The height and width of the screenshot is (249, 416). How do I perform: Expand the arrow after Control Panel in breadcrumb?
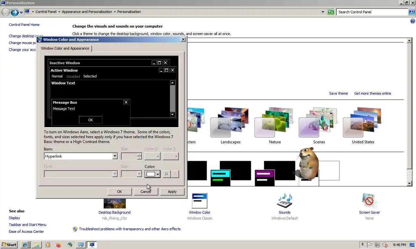[59, 12]
